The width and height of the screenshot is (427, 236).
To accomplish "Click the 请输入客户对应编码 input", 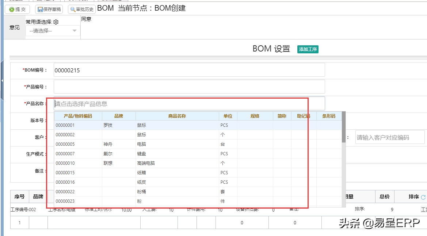I will (x=390, y=137).
